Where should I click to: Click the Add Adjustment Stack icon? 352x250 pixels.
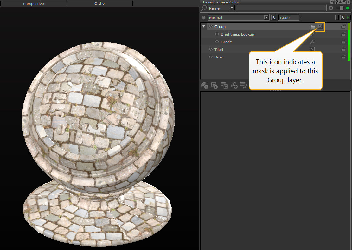[244, 85]
